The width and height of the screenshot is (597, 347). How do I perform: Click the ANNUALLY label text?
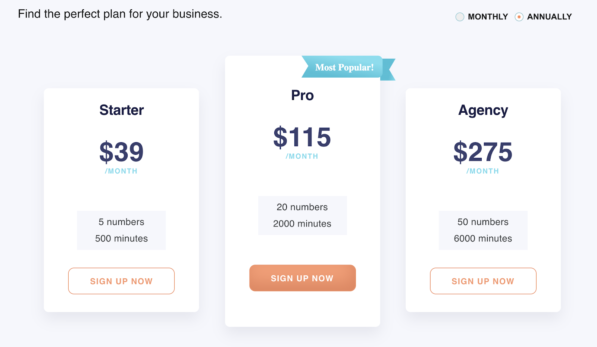549,17
